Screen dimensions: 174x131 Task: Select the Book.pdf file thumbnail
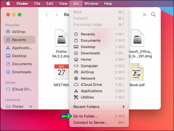click(137, 72)
